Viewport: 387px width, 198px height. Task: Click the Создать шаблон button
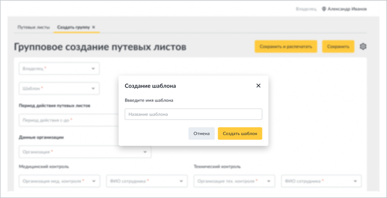coord(240,134)
